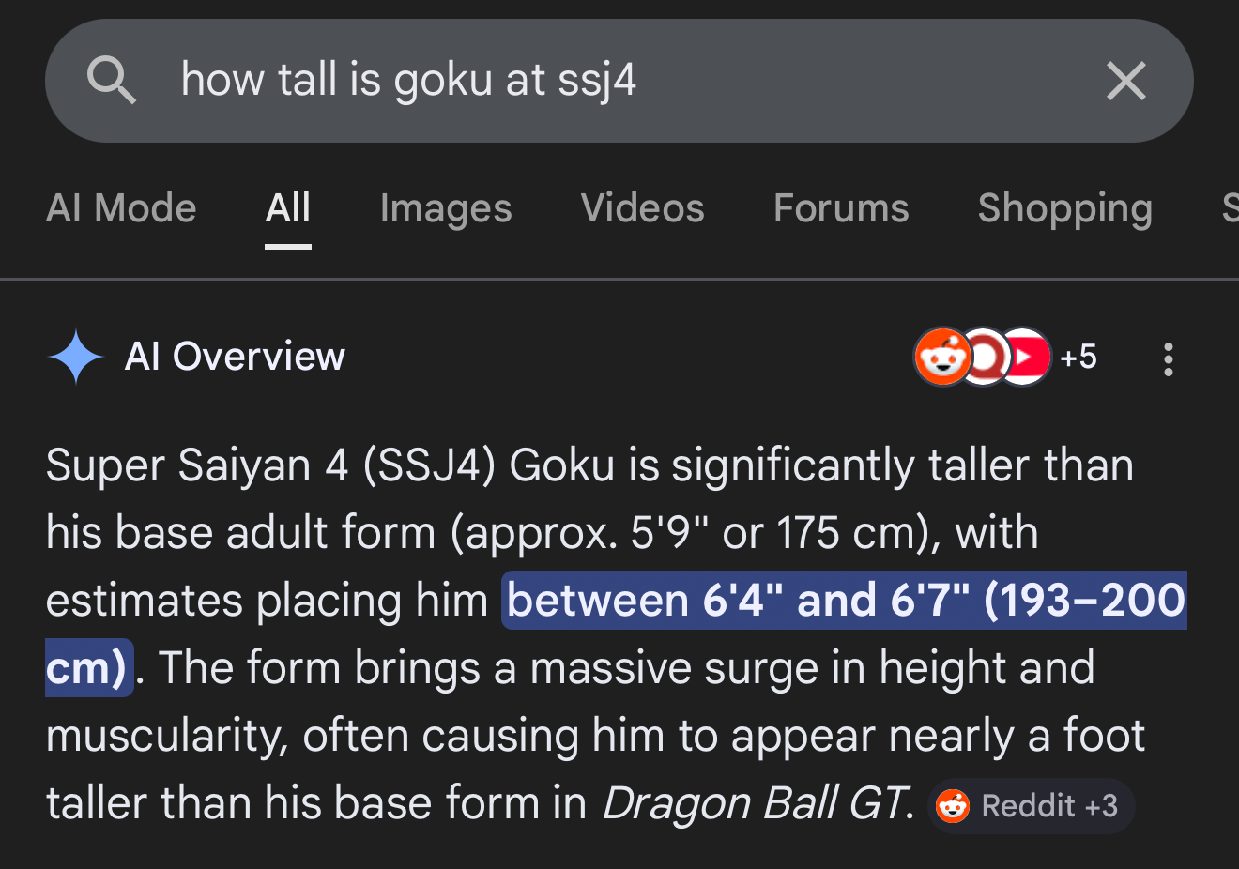Viewport: 1239px width, 869px height.
Task: Click the italic Dragon Ball GT text
Action: click(757, 804)
